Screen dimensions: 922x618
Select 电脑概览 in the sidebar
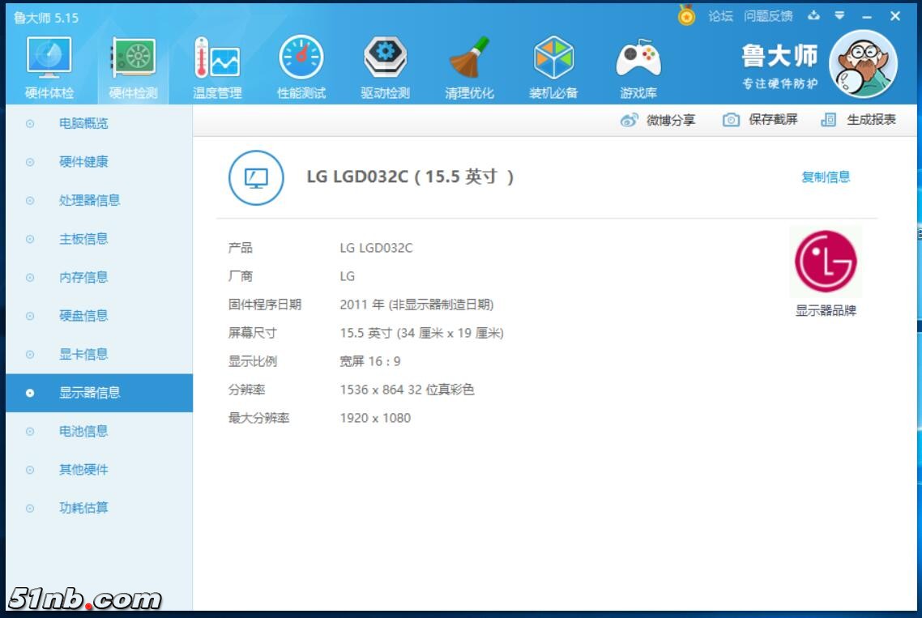point(83,124)
